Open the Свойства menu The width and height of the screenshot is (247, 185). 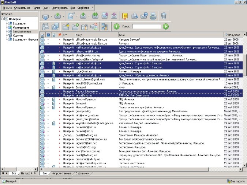coord(83,8)
